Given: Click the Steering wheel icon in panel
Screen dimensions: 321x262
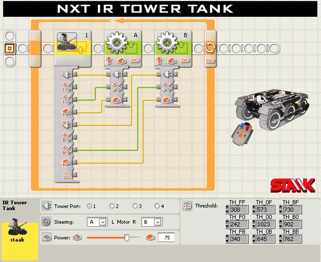Looking at the screenshot, I should coord(46,222).
